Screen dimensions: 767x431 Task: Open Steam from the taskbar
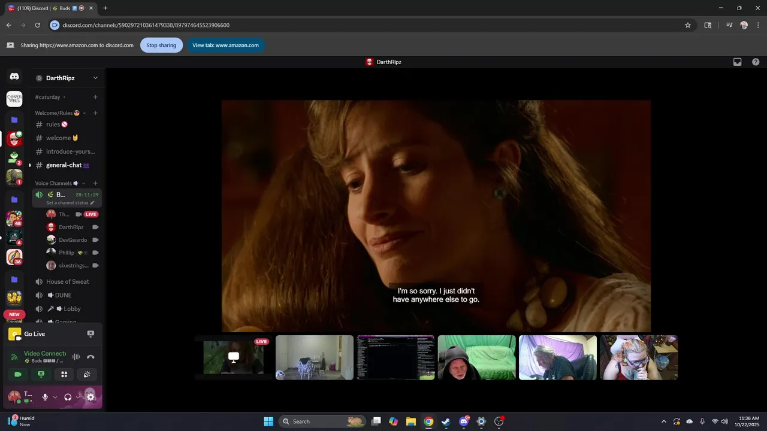446,421
